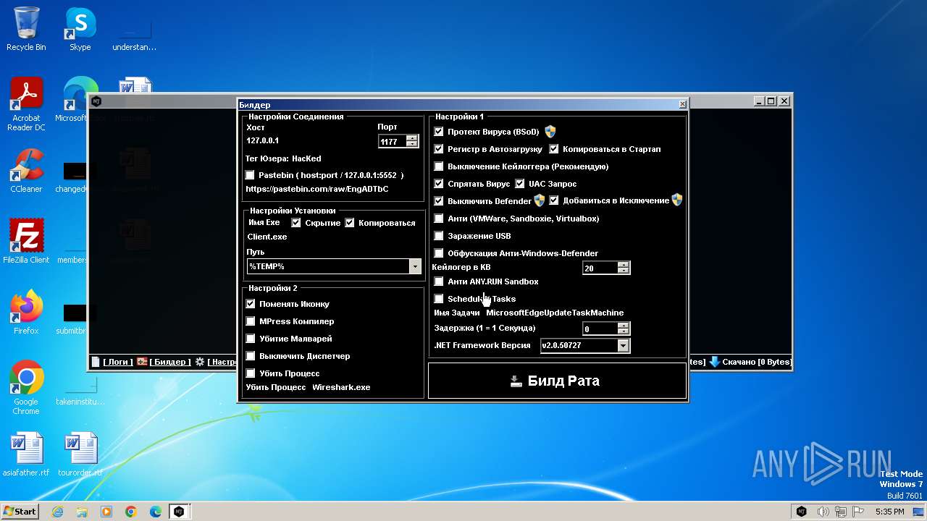The image size is (927, 521).
Task: Open CCleaner desktop shortcut
Action: (26, 171)
